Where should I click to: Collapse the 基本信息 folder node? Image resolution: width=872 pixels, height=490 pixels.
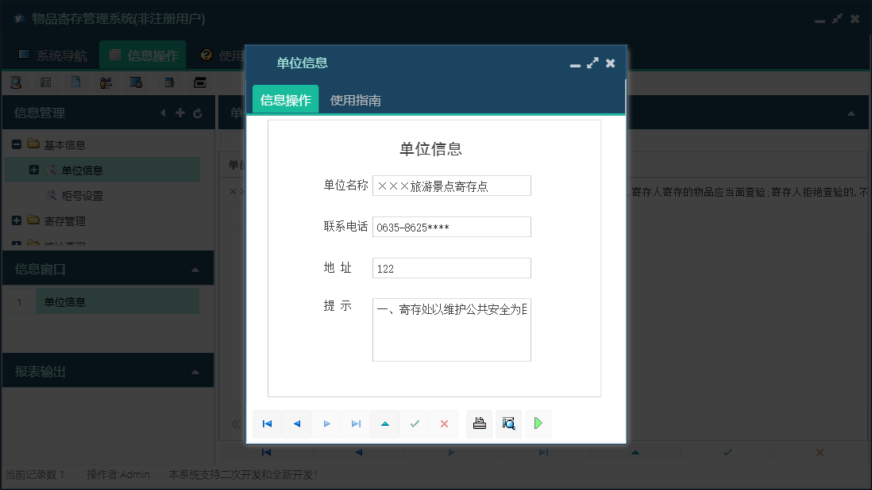[15, 144]
